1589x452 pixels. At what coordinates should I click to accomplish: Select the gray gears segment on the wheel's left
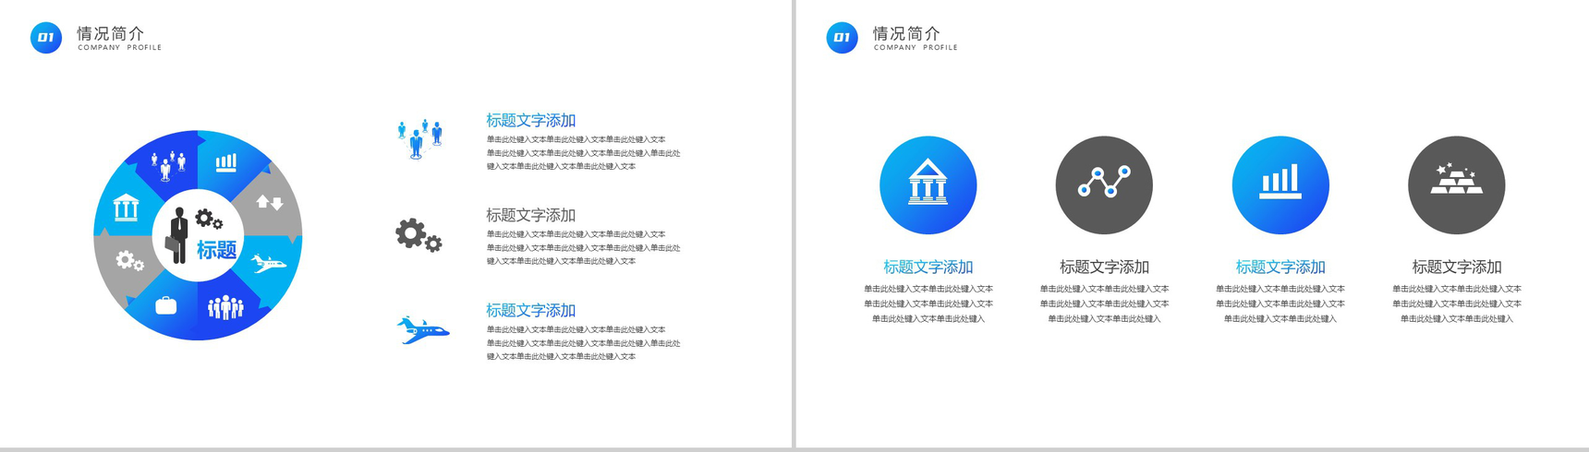pos(128,261)
